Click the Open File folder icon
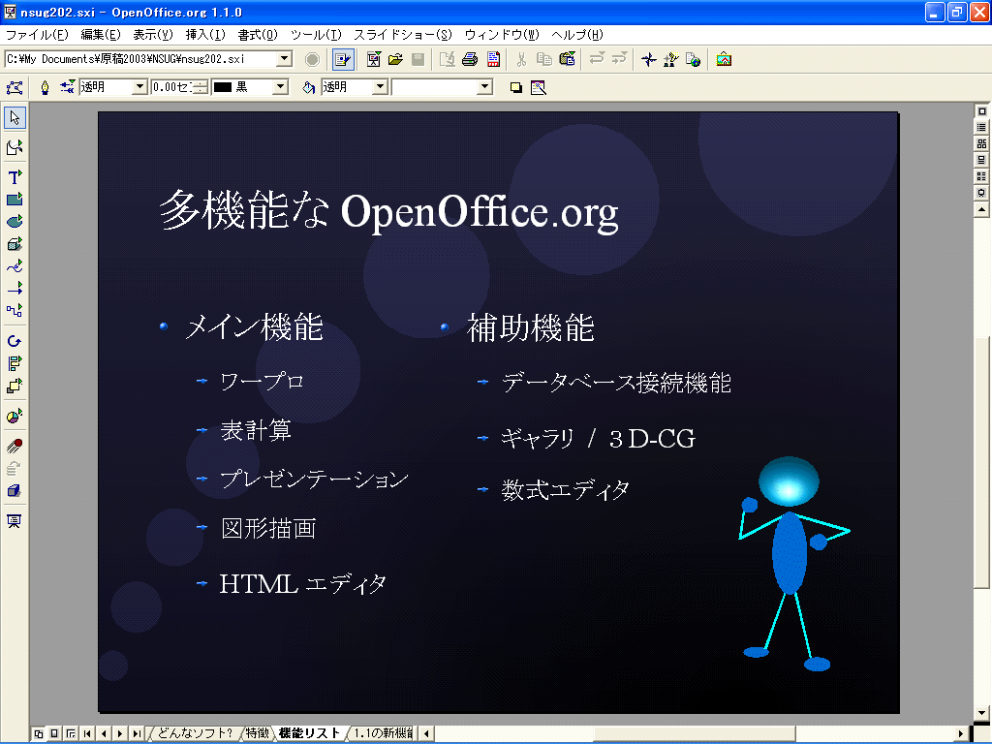992x744 pixels. pyautogui.click(x=396, y=59)
